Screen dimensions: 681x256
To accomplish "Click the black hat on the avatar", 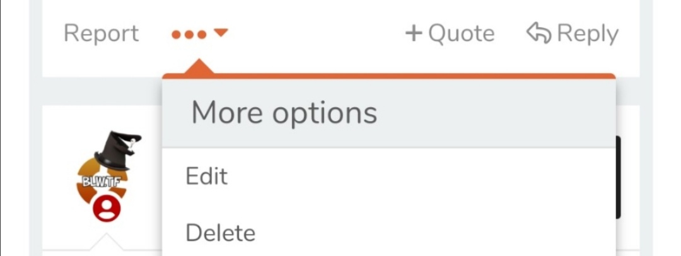I will [117, 150].
